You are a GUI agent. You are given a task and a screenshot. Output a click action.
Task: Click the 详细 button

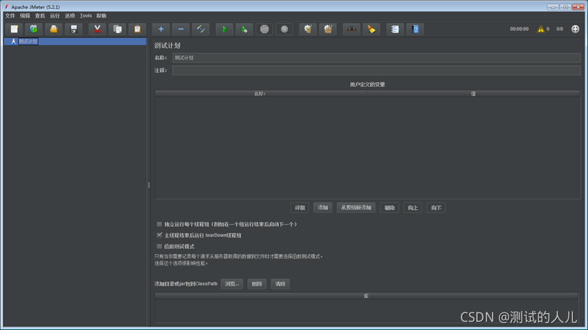point(299,208)
